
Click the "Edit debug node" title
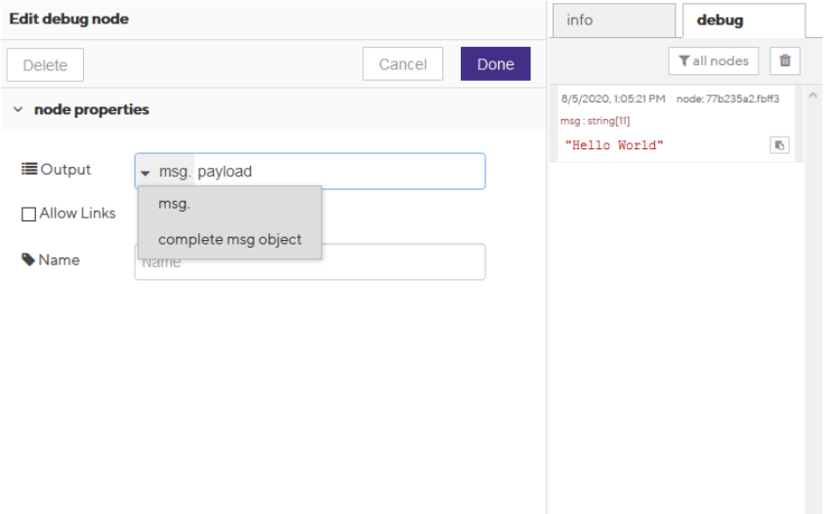click(x=69, y=19)
